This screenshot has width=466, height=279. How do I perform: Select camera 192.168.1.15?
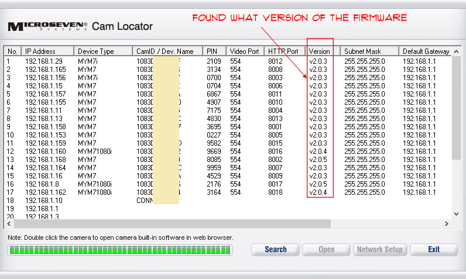tap(228, 86)
